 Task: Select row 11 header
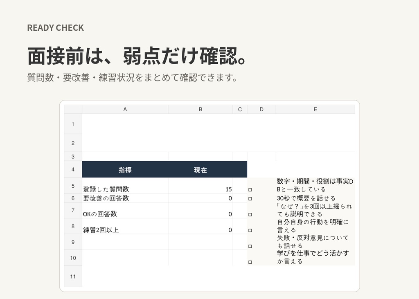[x=73, y=276]
